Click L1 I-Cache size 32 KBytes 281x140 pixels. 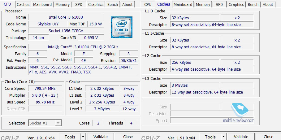tap(195, 40)
